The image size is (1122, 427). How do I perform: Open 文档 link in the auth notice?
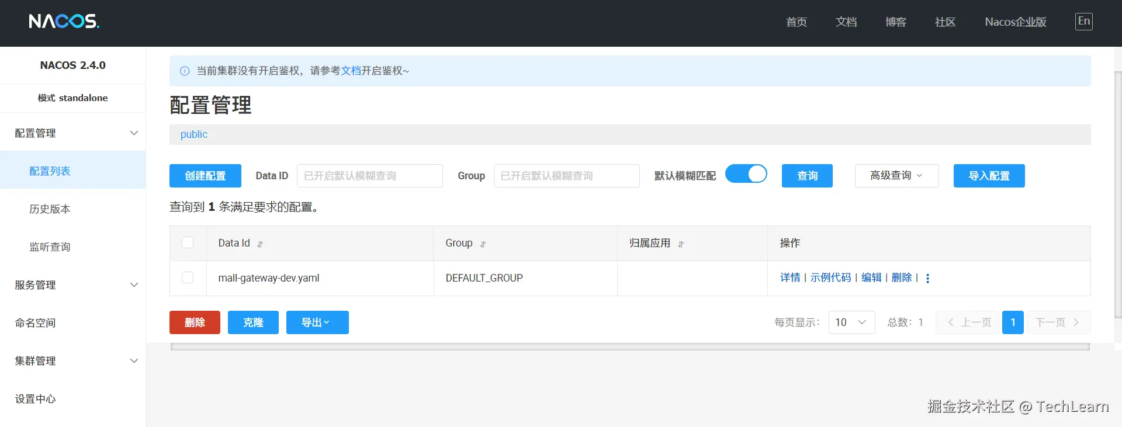click(x=351, y=71)
